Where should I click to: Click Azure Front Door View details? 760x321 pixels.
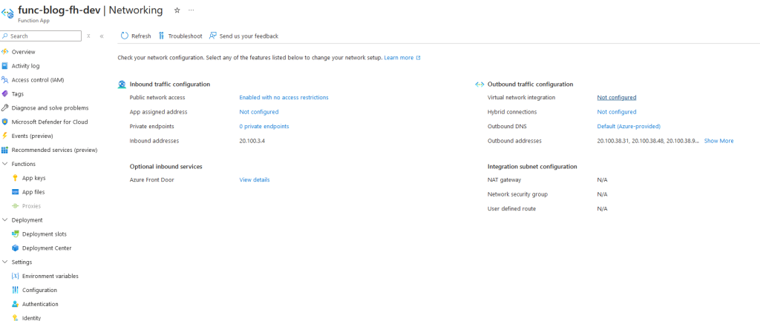coord(255,179)
